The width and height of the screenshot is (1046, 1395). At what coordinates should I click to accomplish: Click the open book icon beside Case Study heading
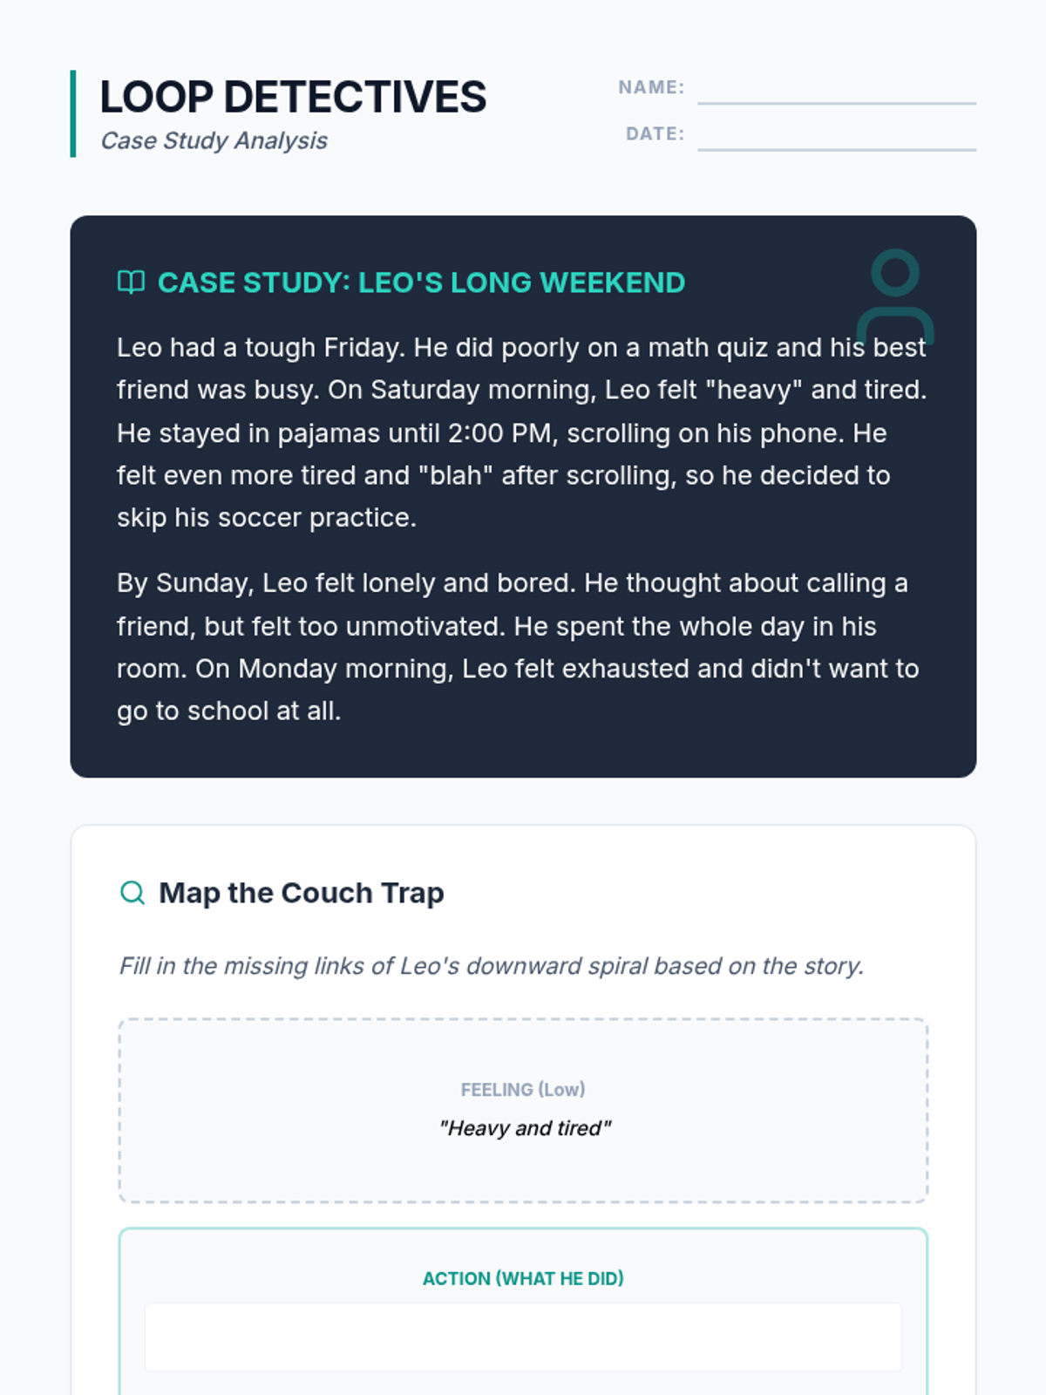click(x=131, y=282)
